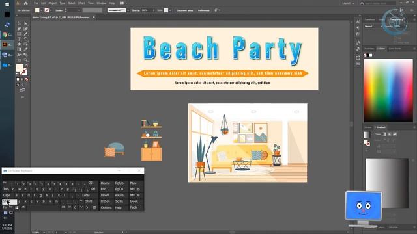Image resolution: width=417 pixels, height=234 pixels.
Task: Set toolbar paint mode to Color
Action: pos(18,79)
